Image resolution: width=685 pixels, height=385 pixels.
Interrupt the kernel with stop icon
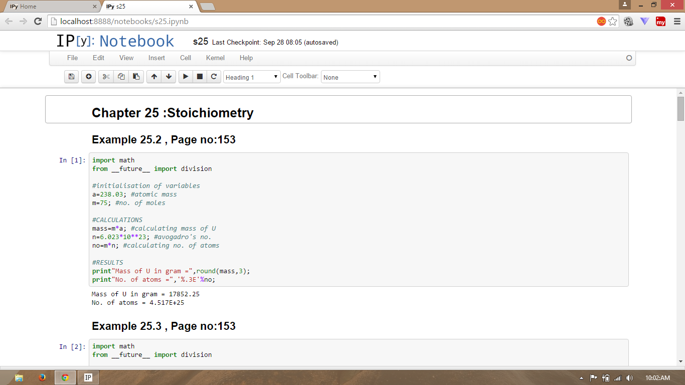(200, 77)
